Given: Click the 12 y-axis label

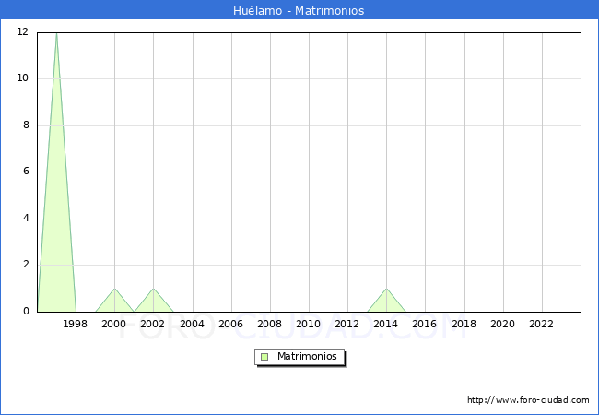Looking at the screenshot, I should coord(22,32).
